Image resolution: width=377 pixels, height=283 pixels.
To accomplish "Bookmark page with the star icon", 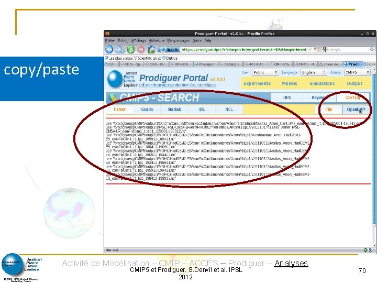I will tap(315, 49).
